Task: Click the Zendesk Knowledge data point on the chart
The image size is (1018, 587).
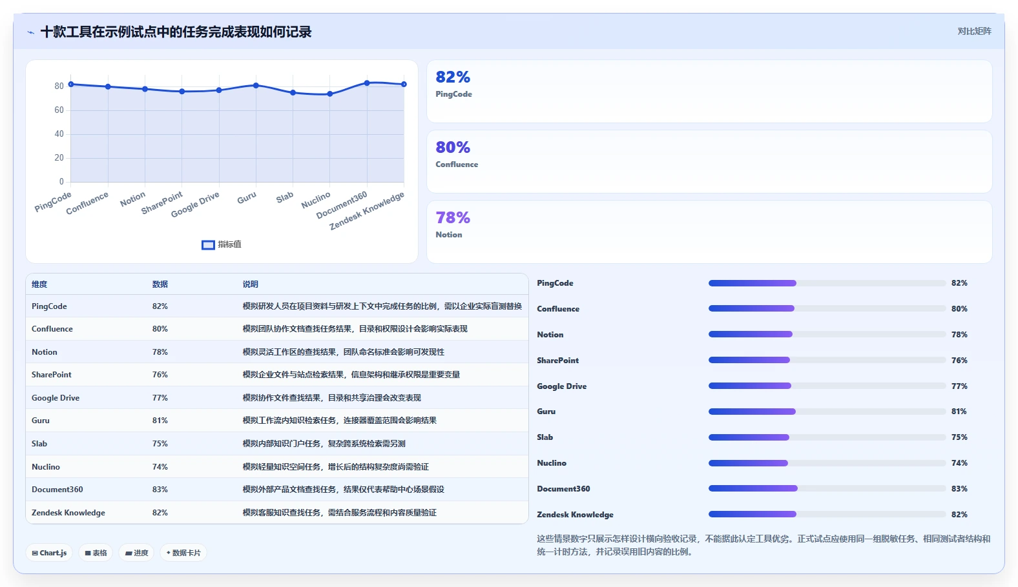Action: (404, 84)
